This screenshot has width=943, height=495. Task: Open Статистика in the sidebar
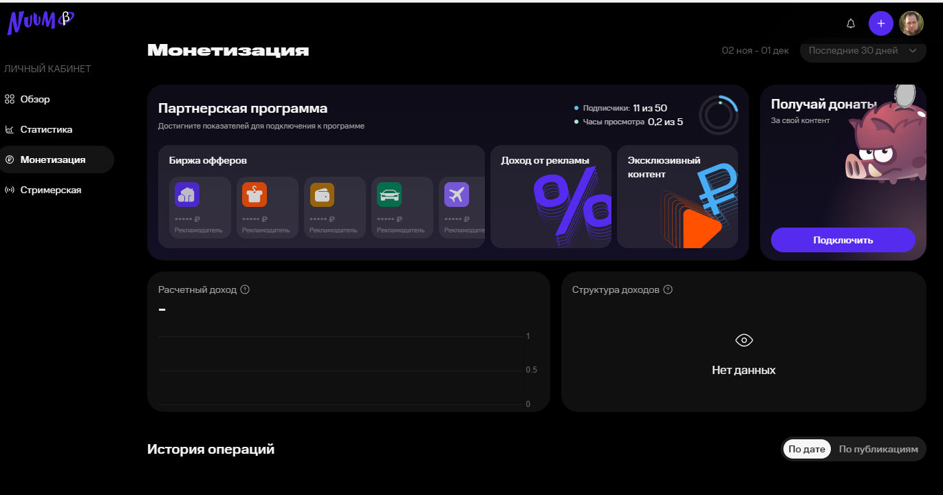pyautogui.click(x=46, y=129)
